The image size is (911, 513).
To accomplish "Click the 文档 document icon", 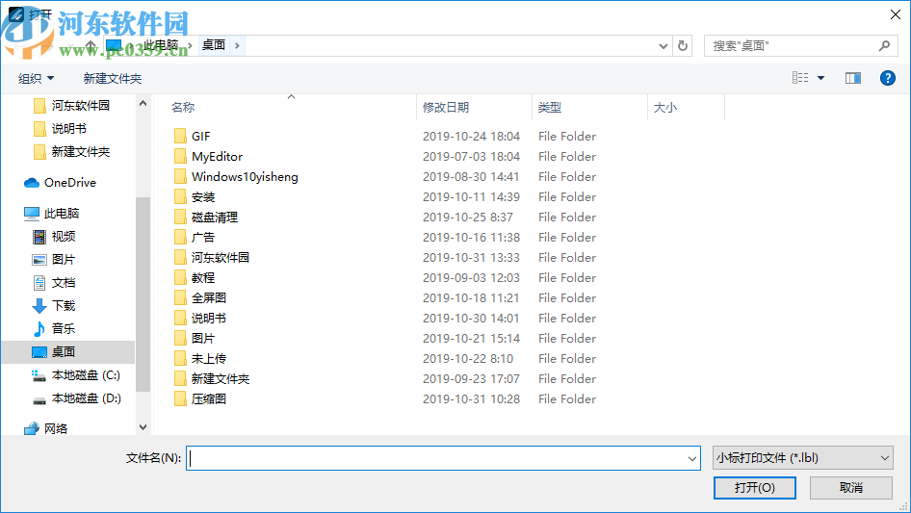I will (39, 283).
